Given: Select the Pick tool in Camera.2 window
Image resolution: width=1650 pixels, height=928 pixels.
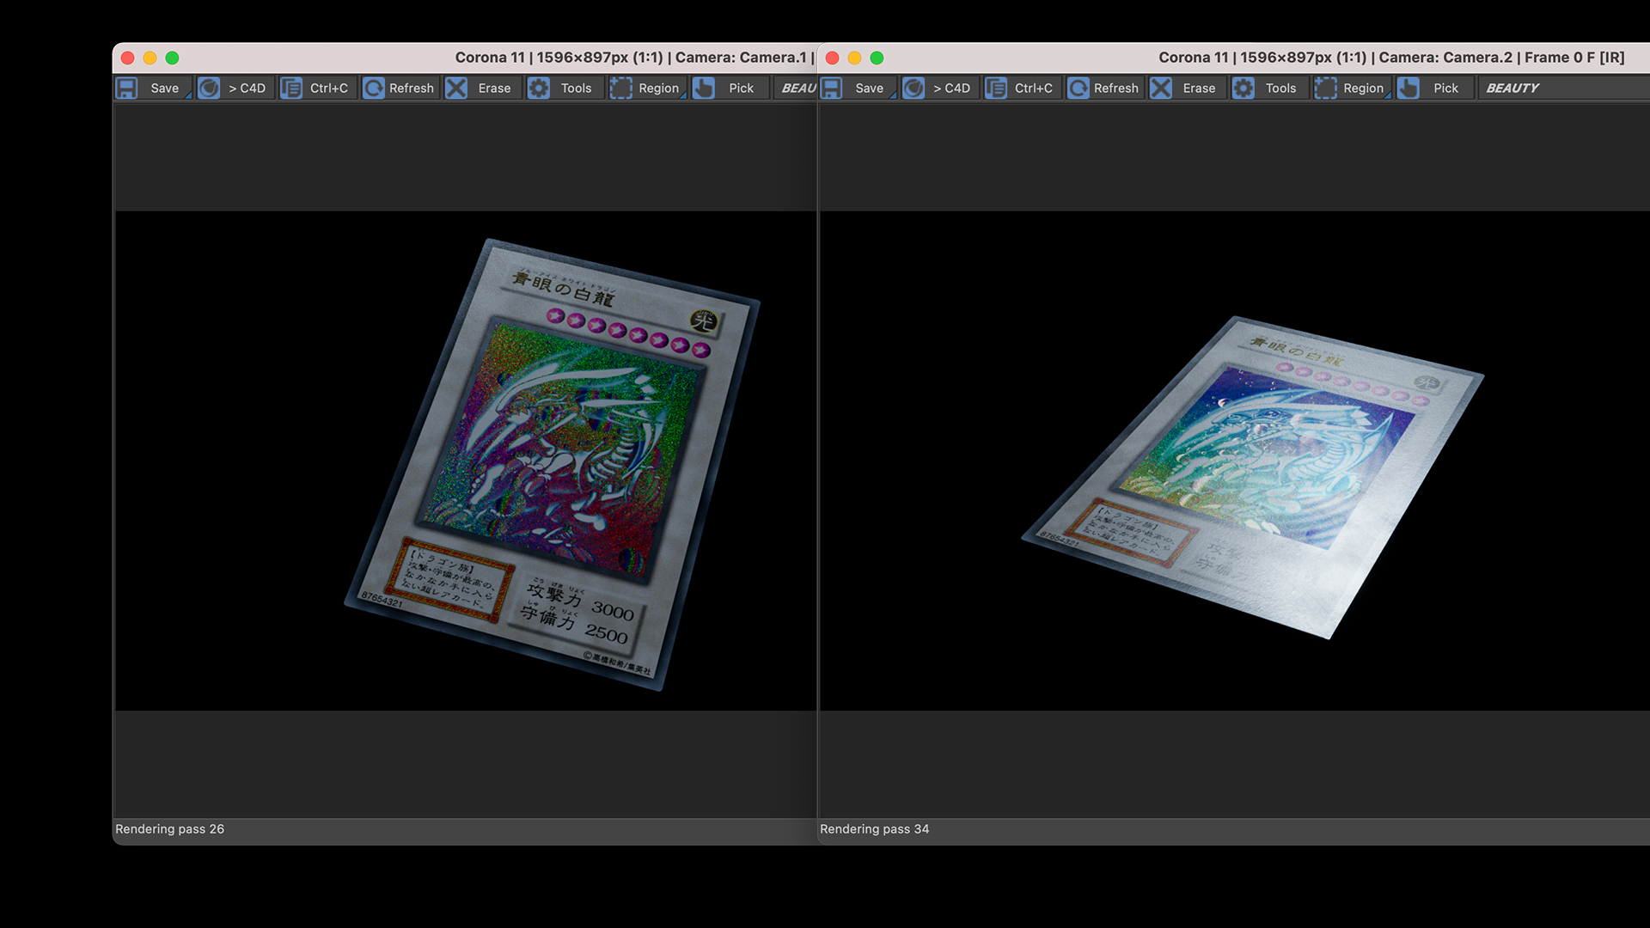Looking at the screenshot, I should click(1434, 88).
